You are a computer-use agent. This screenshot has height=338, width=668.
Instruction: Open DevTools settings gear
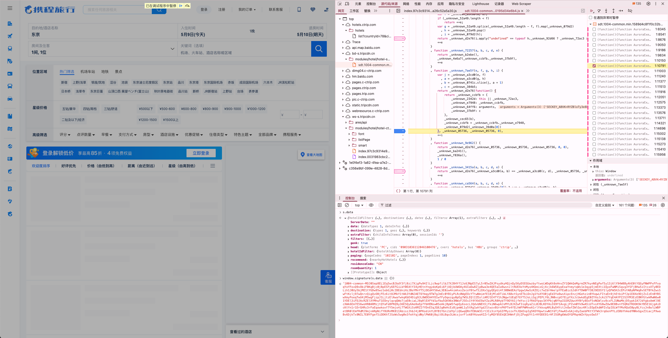(648, 4)
